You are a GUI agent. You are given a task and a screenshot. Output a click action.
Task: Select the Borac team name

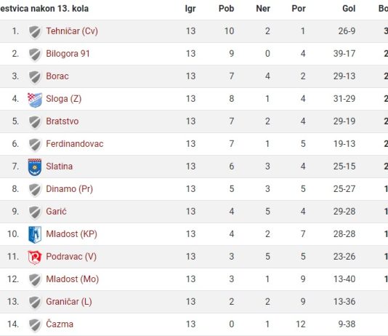(57, 76)
